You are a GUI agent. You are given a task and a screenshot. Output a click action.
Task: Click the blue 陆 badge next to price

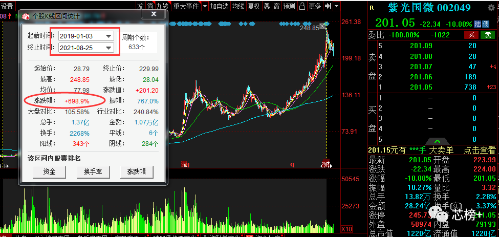[479, 24]
